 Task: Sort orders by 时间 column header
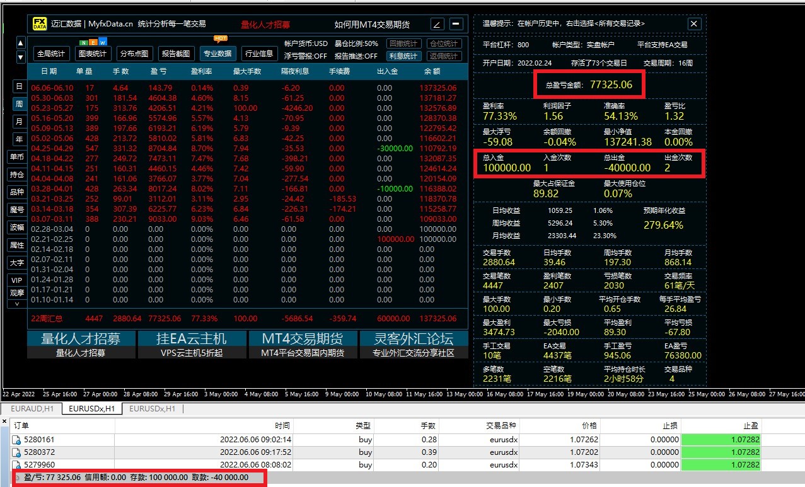click(x=204, y=426)
